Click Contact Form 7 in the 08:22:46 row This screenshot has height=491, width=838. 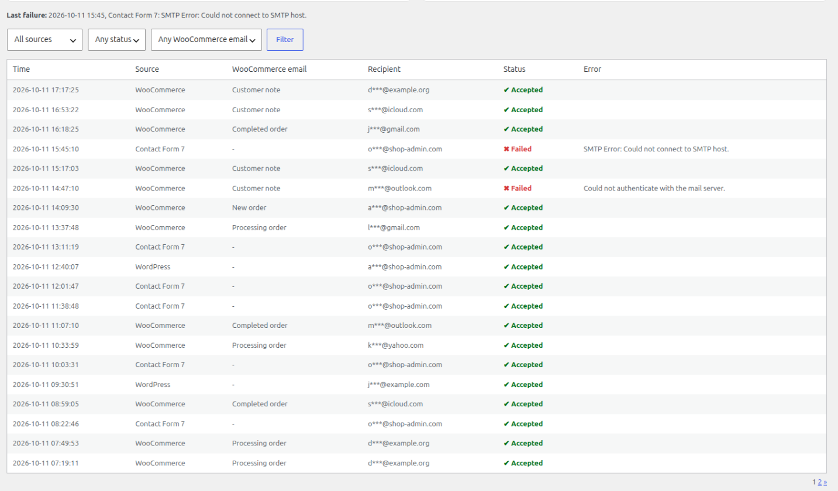[x=160, y=424]
